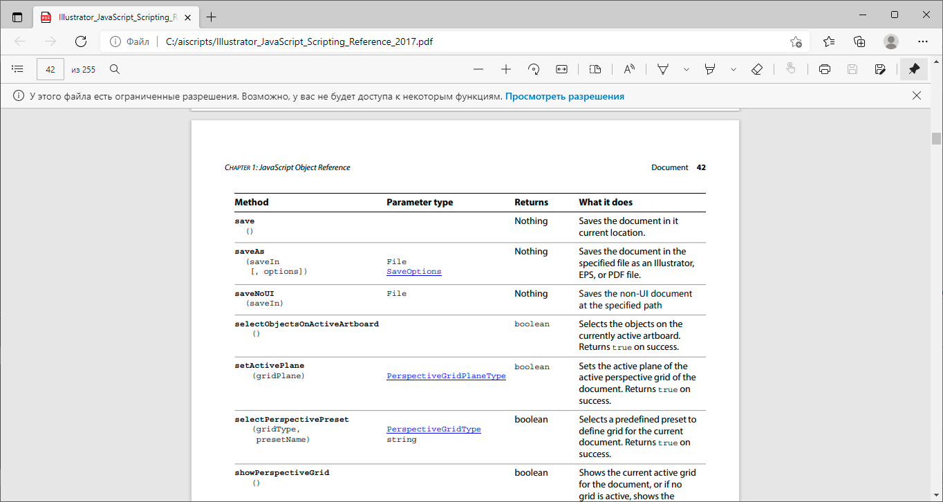Toggle the Draw pen tool
943x502 pixels.
click(x=663, y=69)
